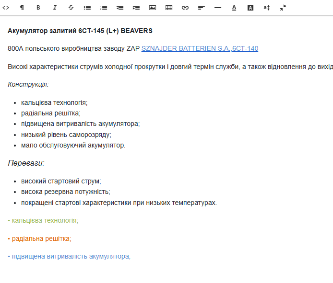The height and width of the screenshot is (283, 333).
Task: Insert an unordered bullet list
Action: pos(87,8)
